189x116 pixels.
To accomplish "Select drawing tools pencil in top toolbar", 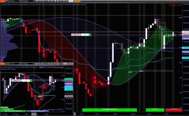I will coord(40,1).
